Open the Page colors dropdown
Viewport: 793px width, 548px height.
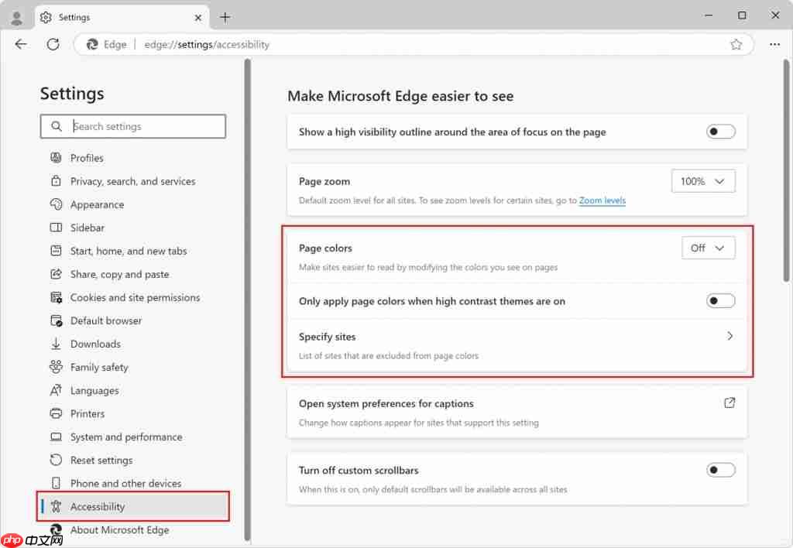click(708, 248)
